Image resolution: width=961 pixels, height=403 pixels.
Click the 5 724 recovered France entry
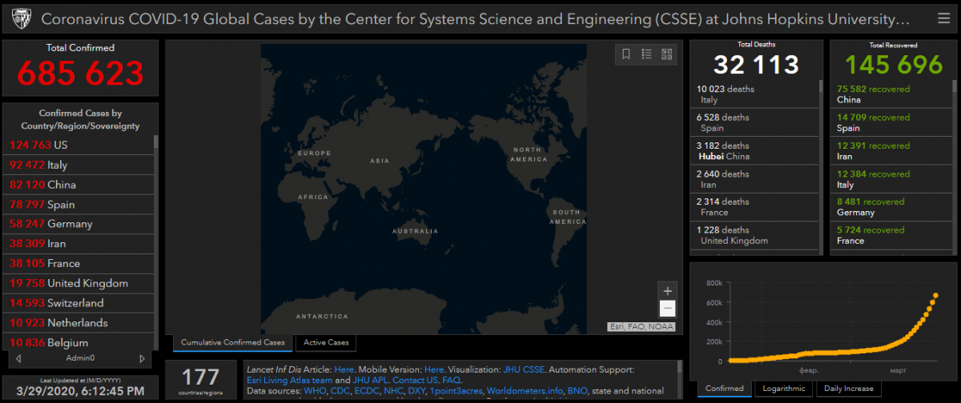(x=891, y=235)
